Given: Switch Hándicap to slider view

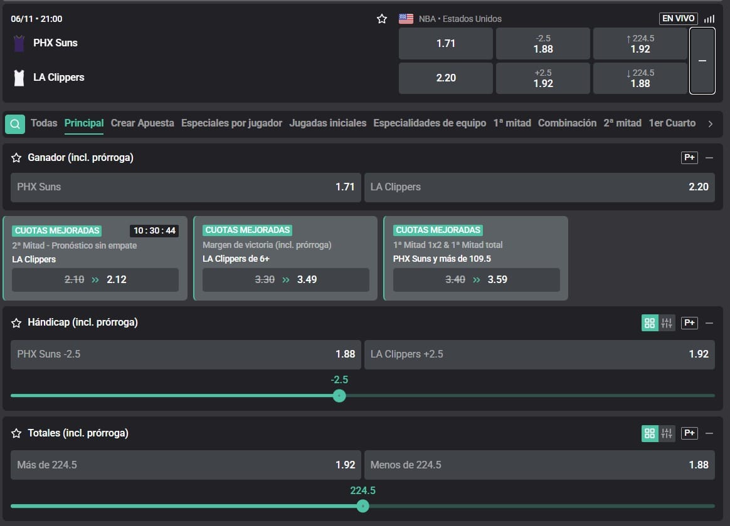Looking at the screenshot, I should 667,323.
